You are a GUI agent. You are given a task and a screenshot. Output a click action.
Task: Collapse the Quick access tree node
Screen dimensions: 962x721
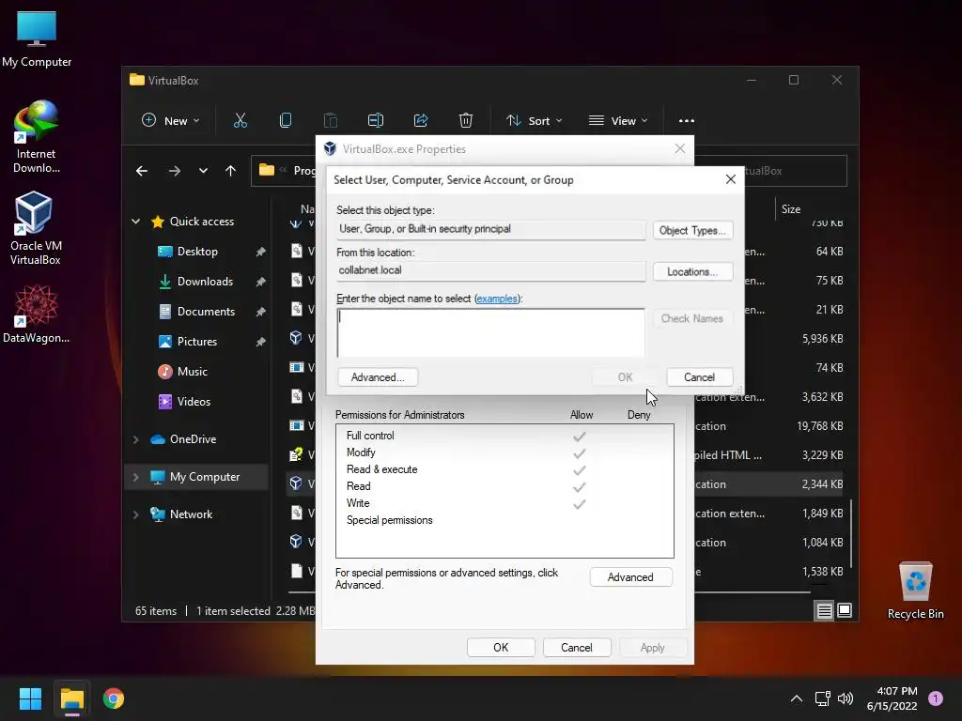click(135, 222)
